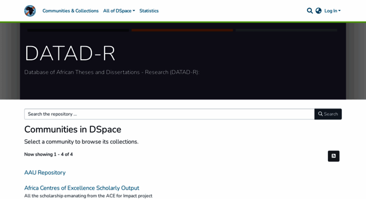This screenshot has height=199, width=366.
Task: Go to the Statistics page
Action: click(149, 11)
